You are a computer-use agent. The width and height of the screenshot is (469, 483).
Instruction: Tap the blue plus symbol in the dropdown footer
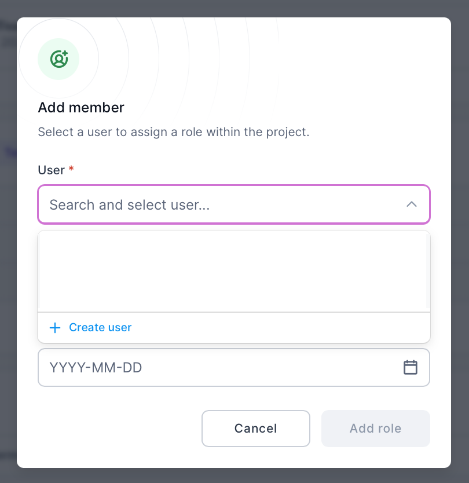pos(54,327)
